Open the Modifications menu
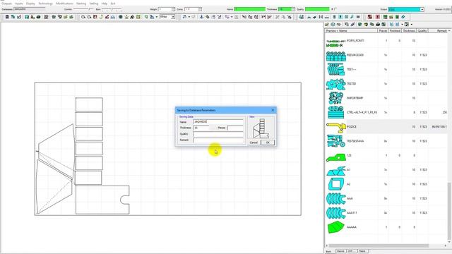 tap(64, 4)
